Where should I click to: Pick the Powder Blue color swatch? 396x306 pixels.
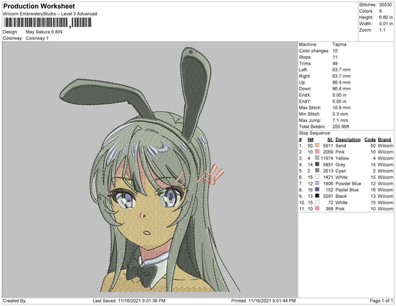(317, 183)
